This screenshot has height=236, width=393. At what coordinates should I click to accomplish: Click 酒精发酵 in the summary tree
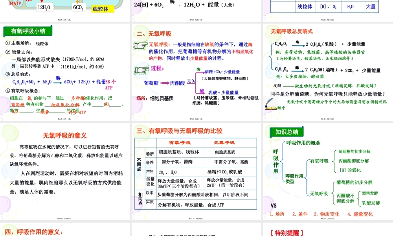(370, 193)
